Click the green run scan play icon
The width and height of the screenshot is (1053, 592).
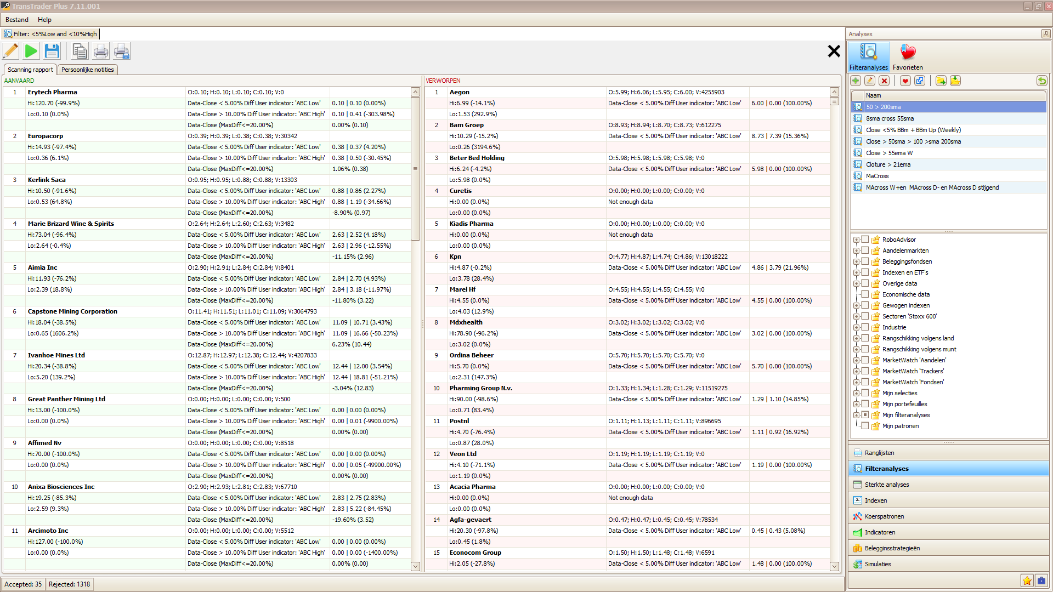pos(31,52)
